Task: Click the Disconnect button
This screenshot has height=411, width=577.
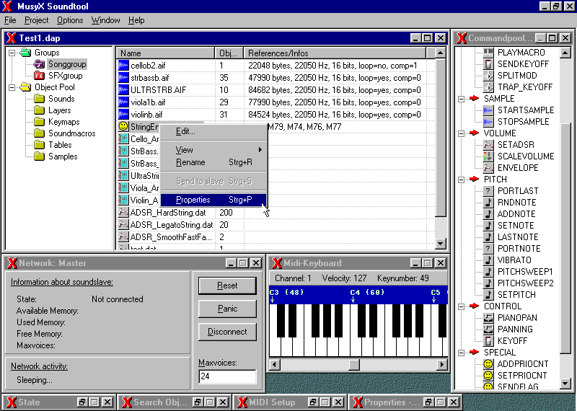Action: click(x=227, y=332)
